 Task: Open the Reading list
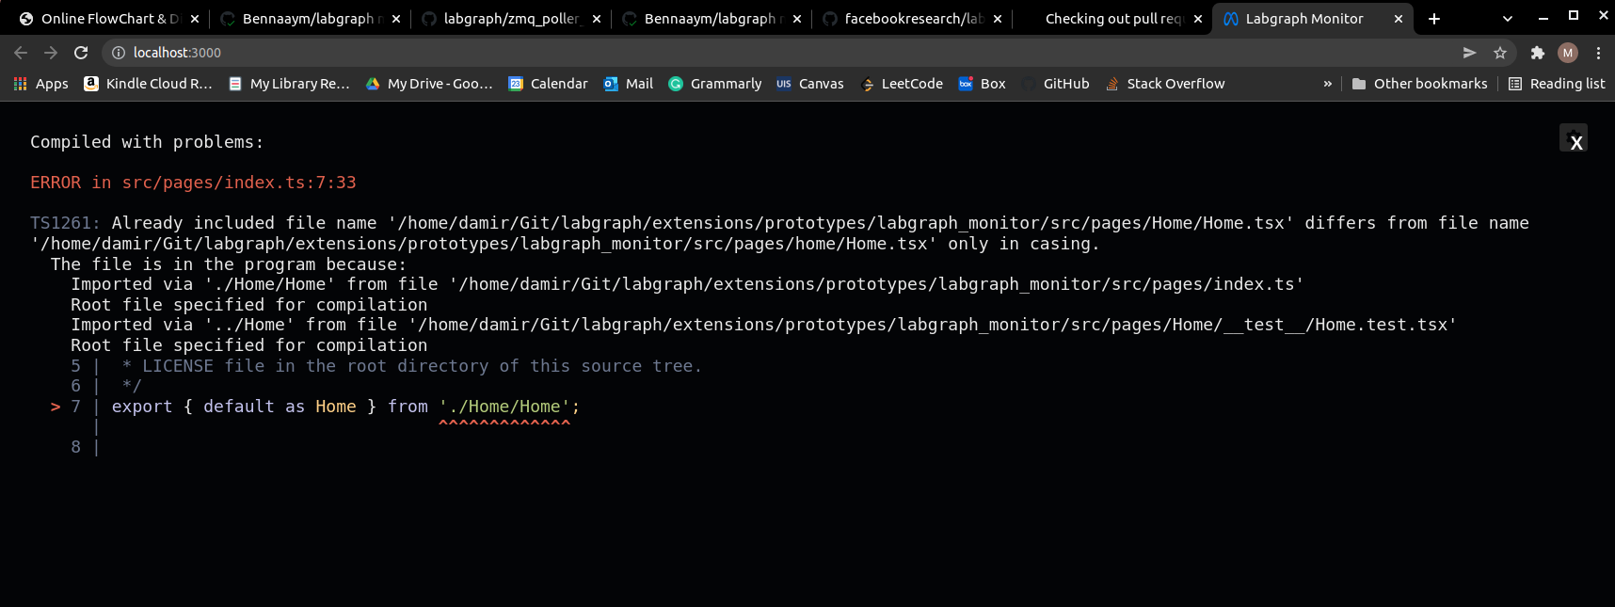point(1557,84)
